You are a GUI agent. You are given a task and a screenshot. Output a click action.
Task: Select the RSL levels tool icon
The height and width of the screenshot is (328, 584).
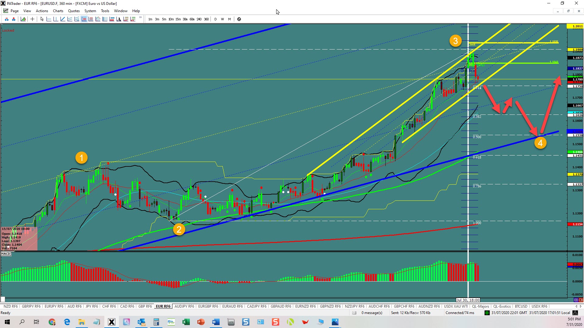(133, 19)
